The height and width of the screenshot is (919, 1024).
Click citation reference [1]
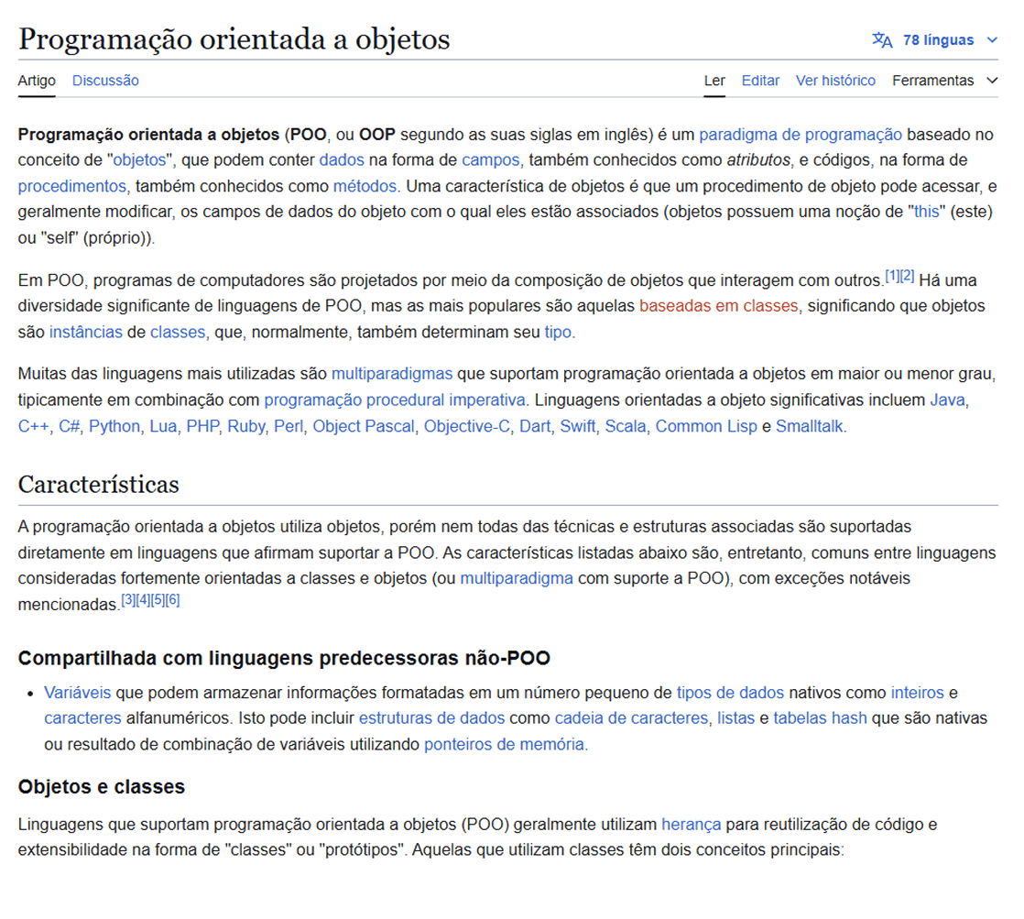pyautogui.click(x=892, y=276)
